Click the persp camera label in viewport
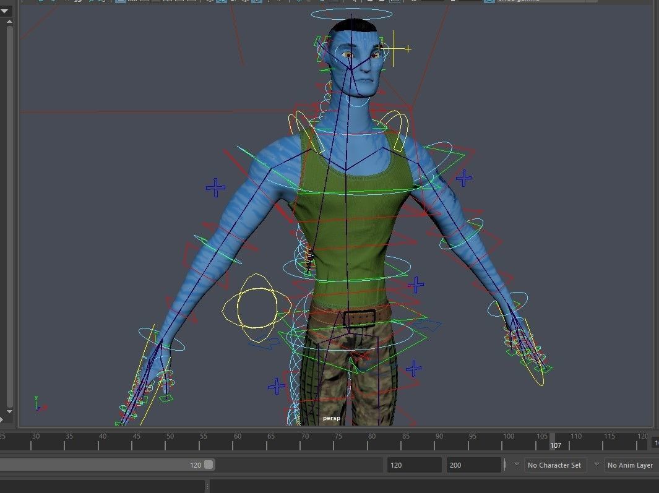 [x=331, y=418]
